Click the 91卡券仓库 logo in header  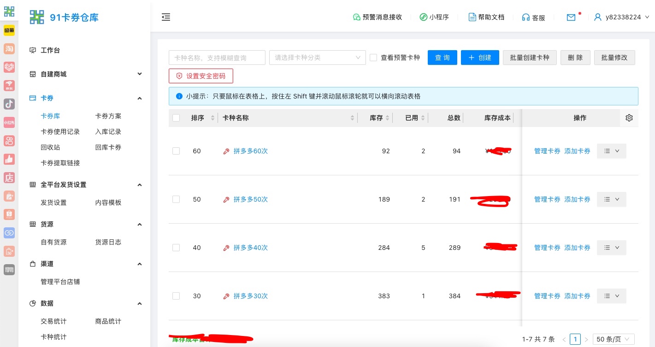[64, 17]
